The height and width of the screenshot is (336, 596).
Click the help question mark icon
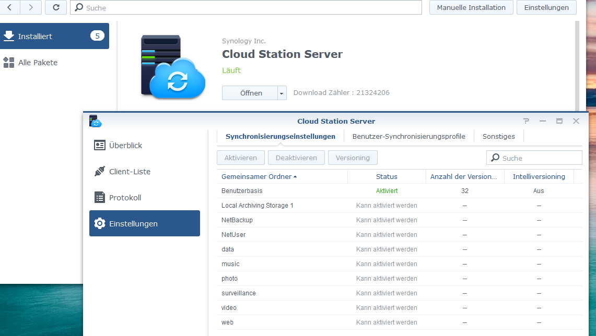coord(526,121)
